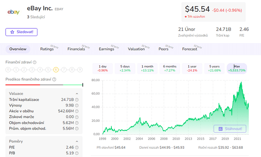Click info icon beside Výnosy value
The height and width of the screenshot is (157, 261).
(77, 106)
